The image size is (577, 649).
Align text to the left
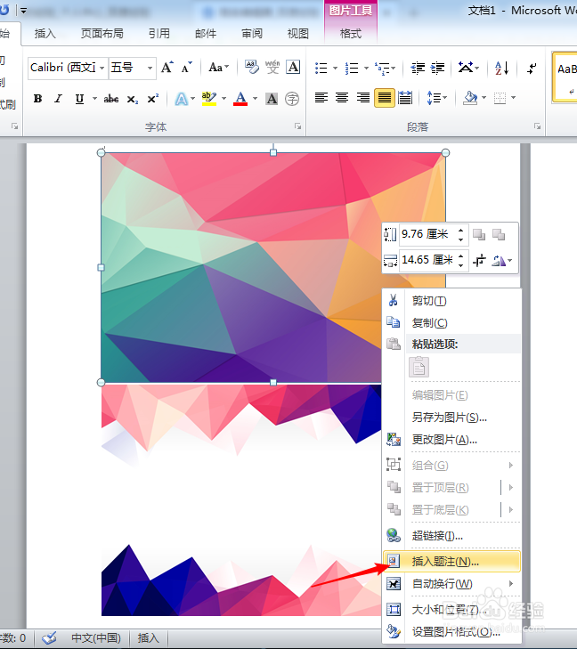click(321, 98)
